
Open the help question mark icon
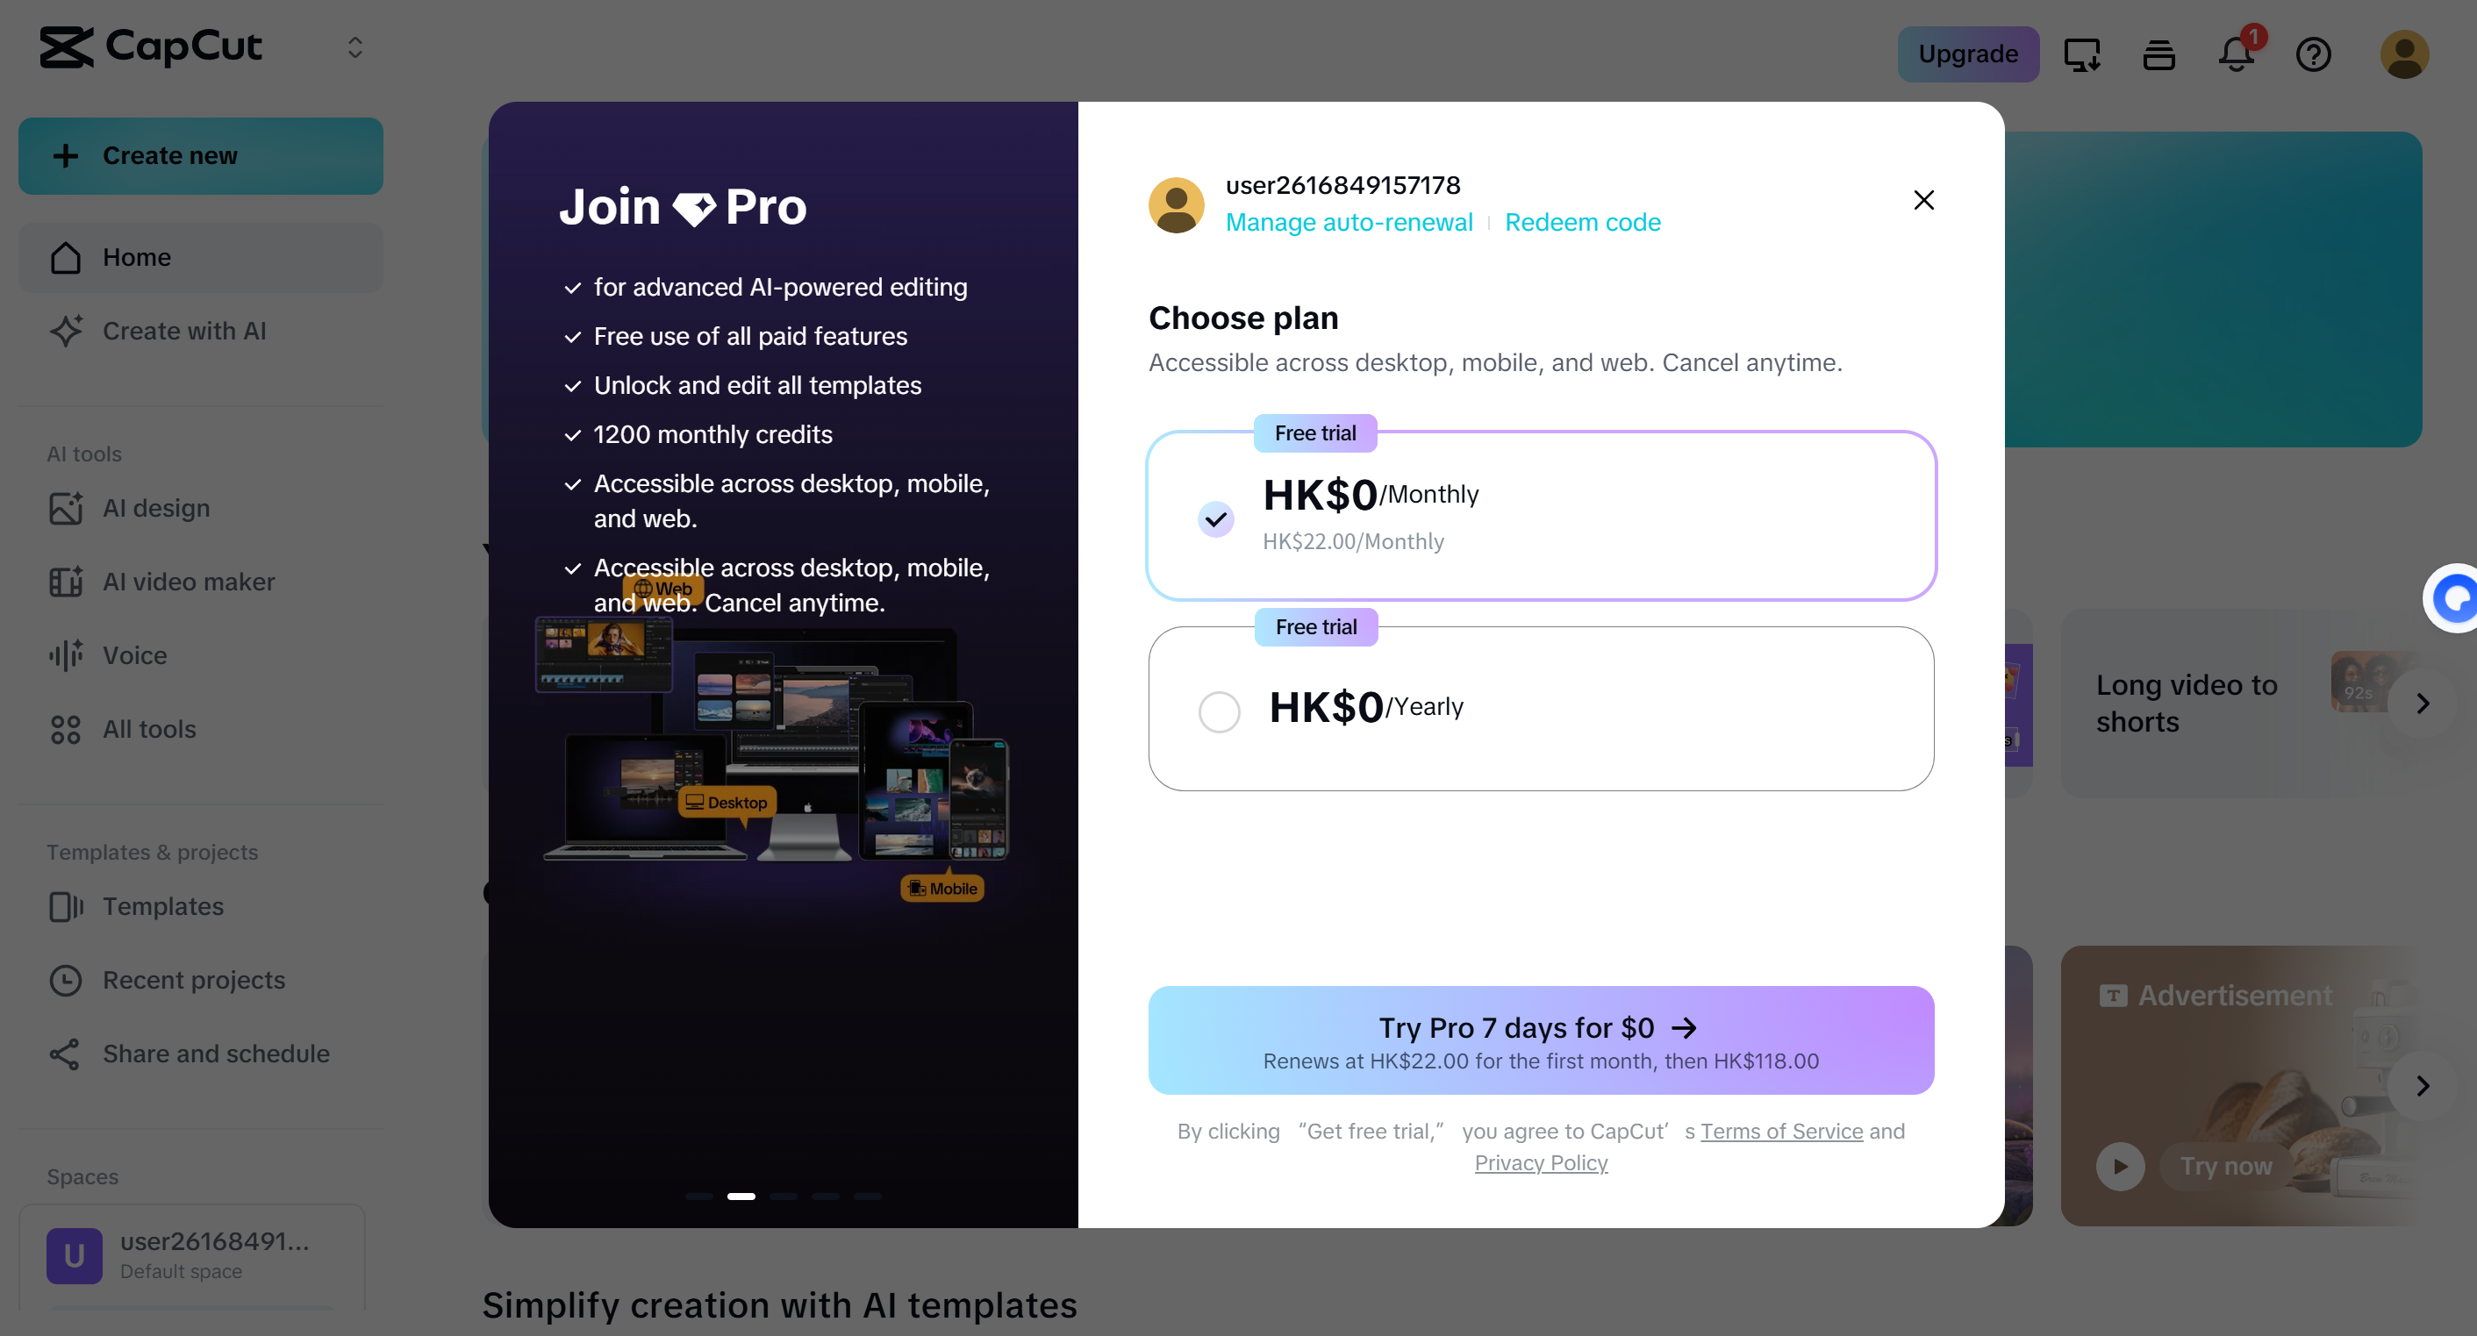pos(2313,54)
